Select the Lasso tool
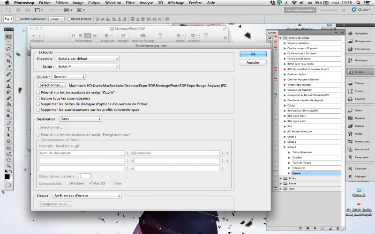This screenshot has width=375, height=234. pos(8,49)
